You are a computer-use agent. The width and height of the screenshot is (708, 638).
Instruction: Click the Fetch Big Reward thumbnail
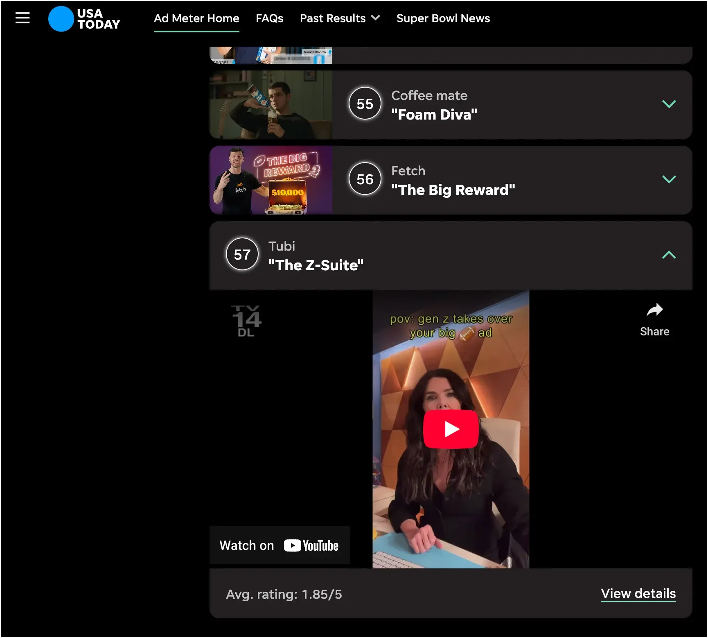[x=271, y=180]
